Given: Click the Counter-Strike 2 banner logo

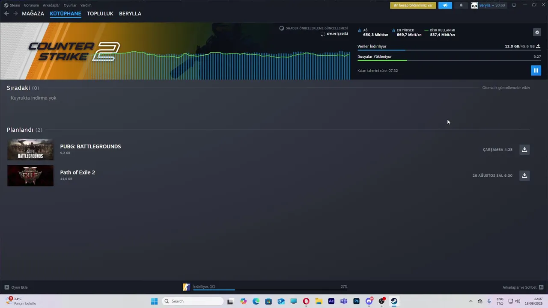Looking at the screenshot, I should point(74,51).
